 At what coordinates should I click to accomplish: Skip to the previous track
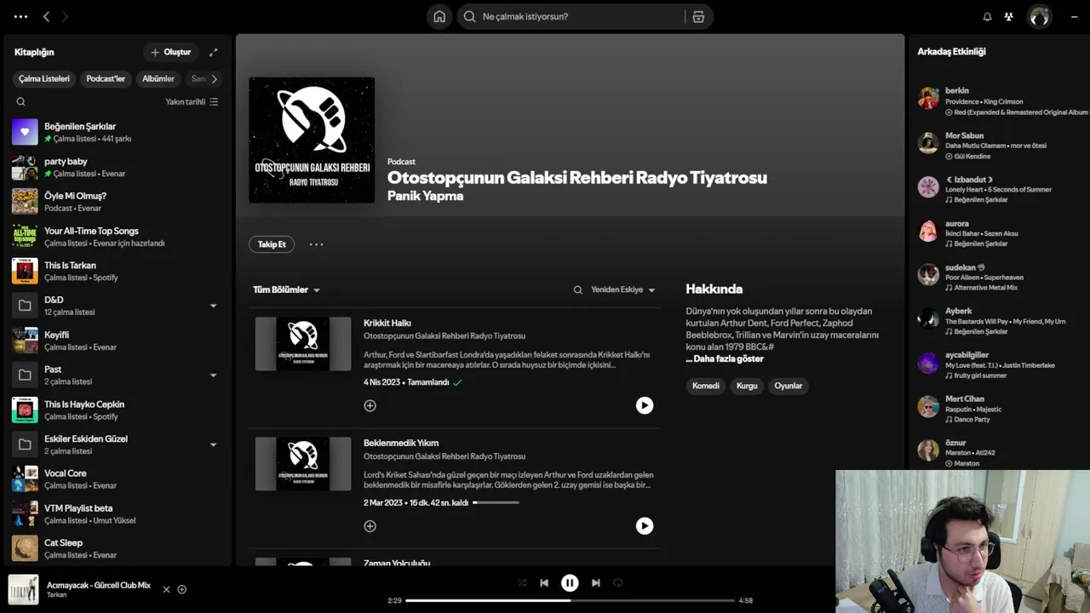tap(544, 582)
